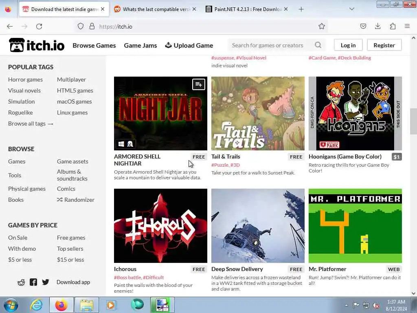Open the Firefox extensions puzzle icon
The image size is (417, 313).
tap(393, 26)
